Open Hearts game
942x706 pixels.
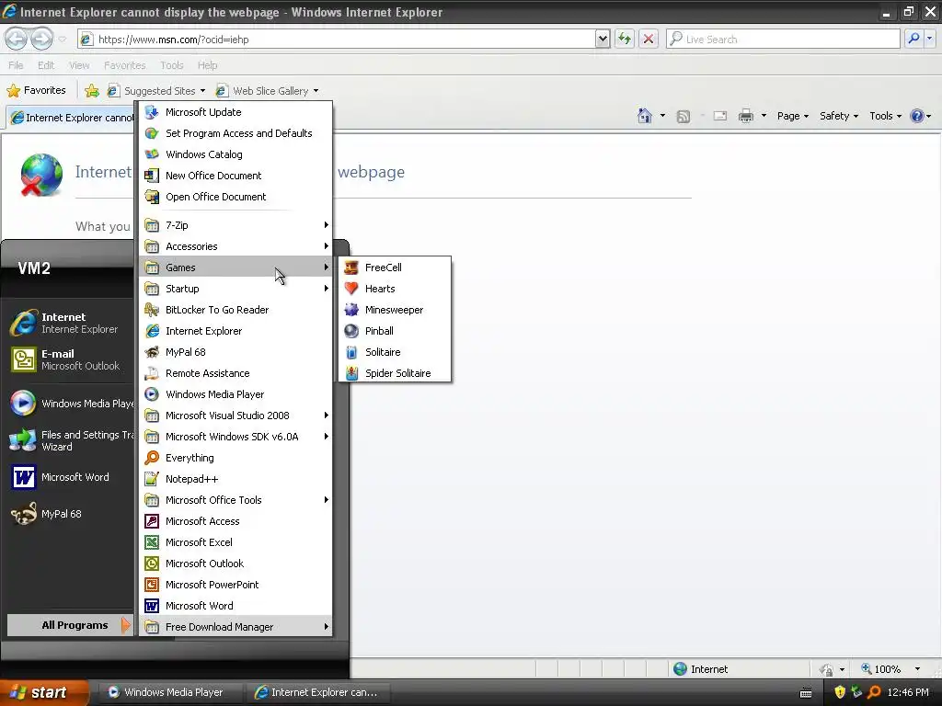click(395, 289)
